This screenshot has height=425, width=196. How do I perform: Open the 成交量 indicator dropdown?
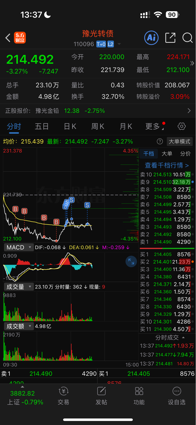tap(19, 287)
